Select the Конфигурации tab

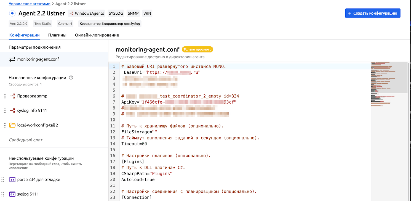pyautogui.click(x=25, y=35)
